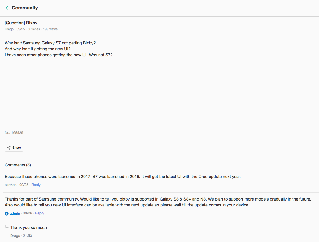Viewport: 319px width, 242px height.
Task: Click the Comments (3) heading
Action: [x=18, y=165]
